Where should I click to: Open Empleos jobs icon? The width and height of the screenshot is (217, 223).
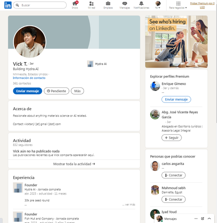108,5
